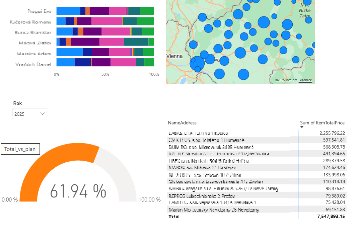The width and height of the screenshot is (354, 225).
Task: Open the Rok year dropdown chevron
Action: pyautogui.click(x=42, y=114)
